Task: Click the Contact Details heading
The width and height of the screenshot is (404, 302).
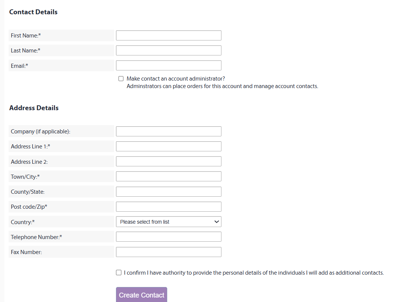Action: (x=33, y=12)
